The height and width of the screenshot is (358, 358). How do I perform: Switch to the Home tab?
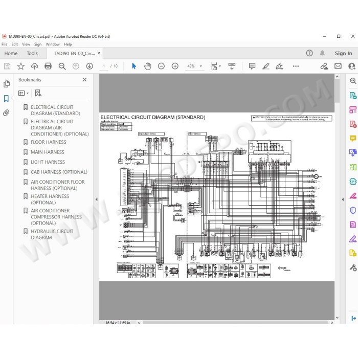coord(11,53)
